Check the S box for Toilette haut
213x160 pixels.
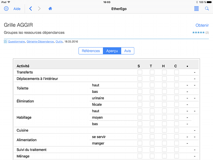(140, 85)
